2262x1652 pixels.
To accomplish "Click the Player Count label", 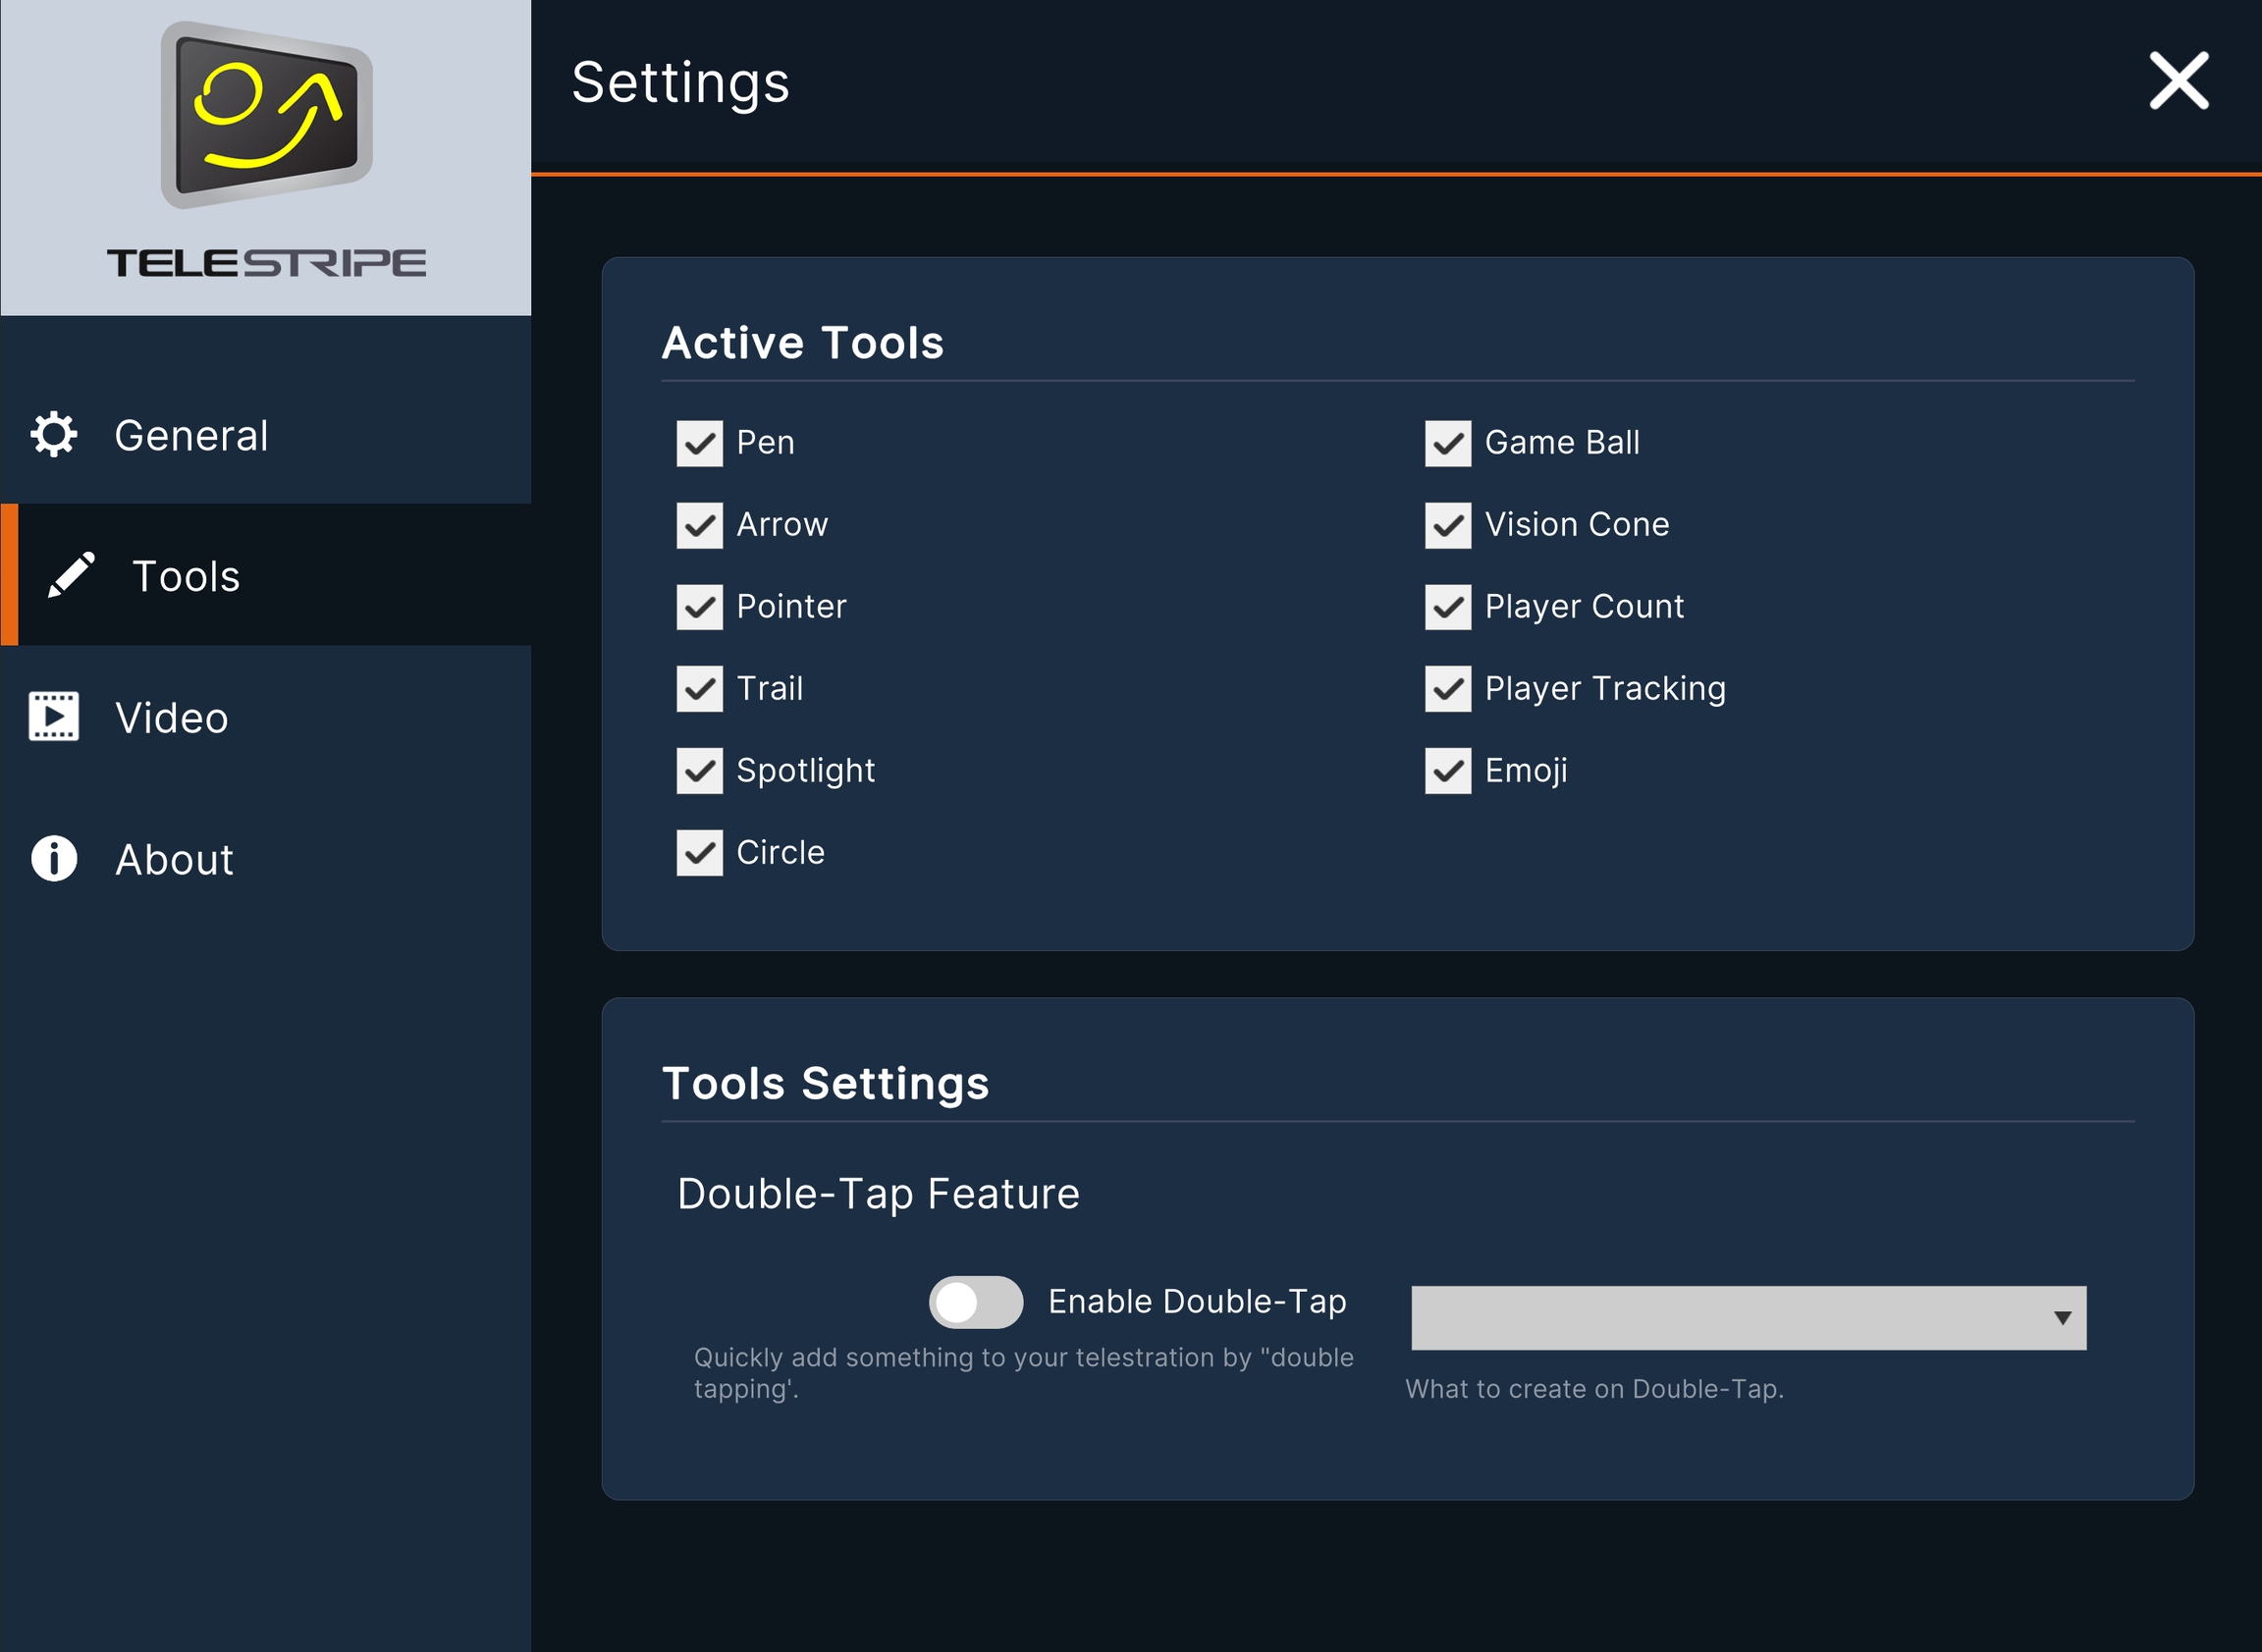I will coord(1584,606).
